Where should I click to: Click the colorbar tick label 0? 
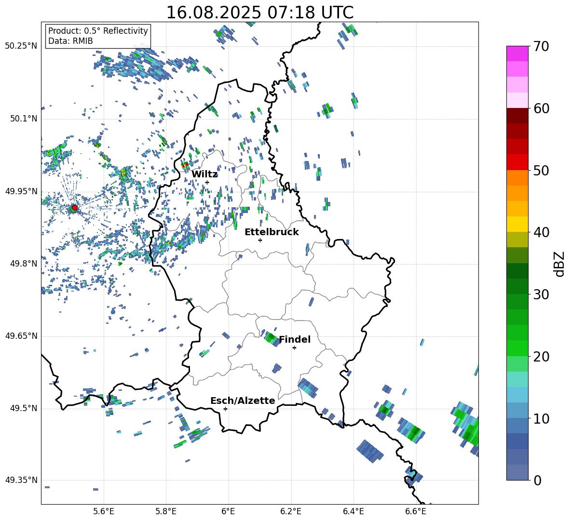click(538, 480)
